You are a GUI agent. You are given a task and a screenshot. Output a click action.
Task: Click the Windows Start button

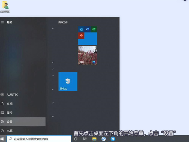[2, 139]
